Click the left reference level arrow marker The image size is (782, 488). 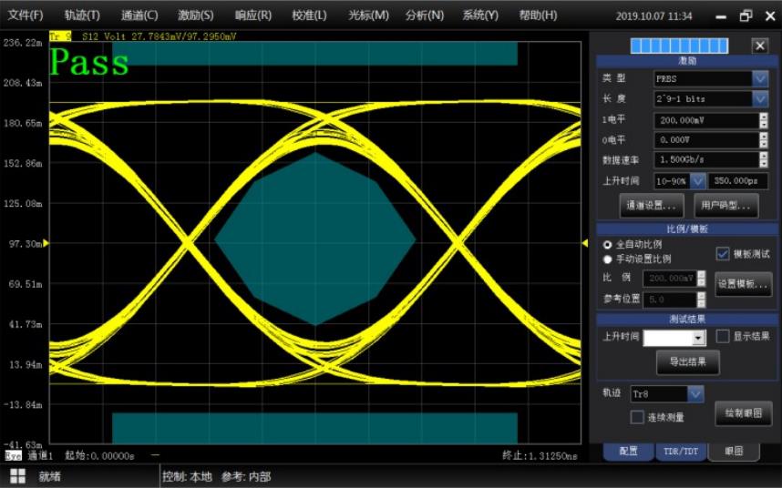coord(46,243)
